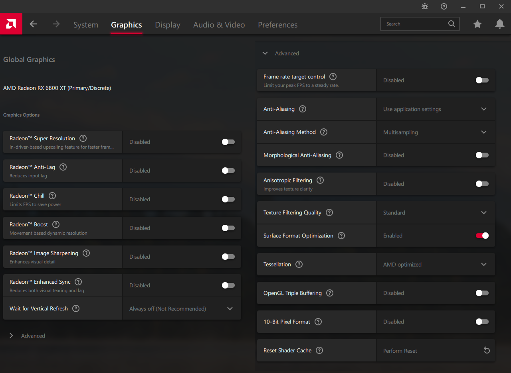Show help for OpenGL Triple Buffering
Image resolution: width=511 pixels, height=373 pixels.
click(x=330, y=293)
